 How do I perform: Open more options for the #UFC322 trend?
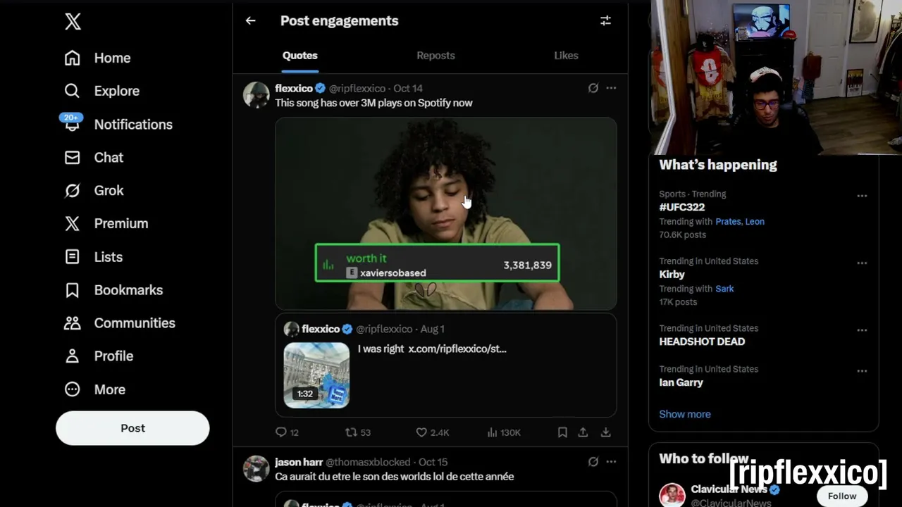click(x=862, y=196)
